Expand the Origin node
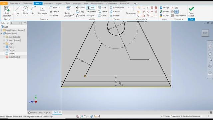213x120 pixels. (4, 44)
